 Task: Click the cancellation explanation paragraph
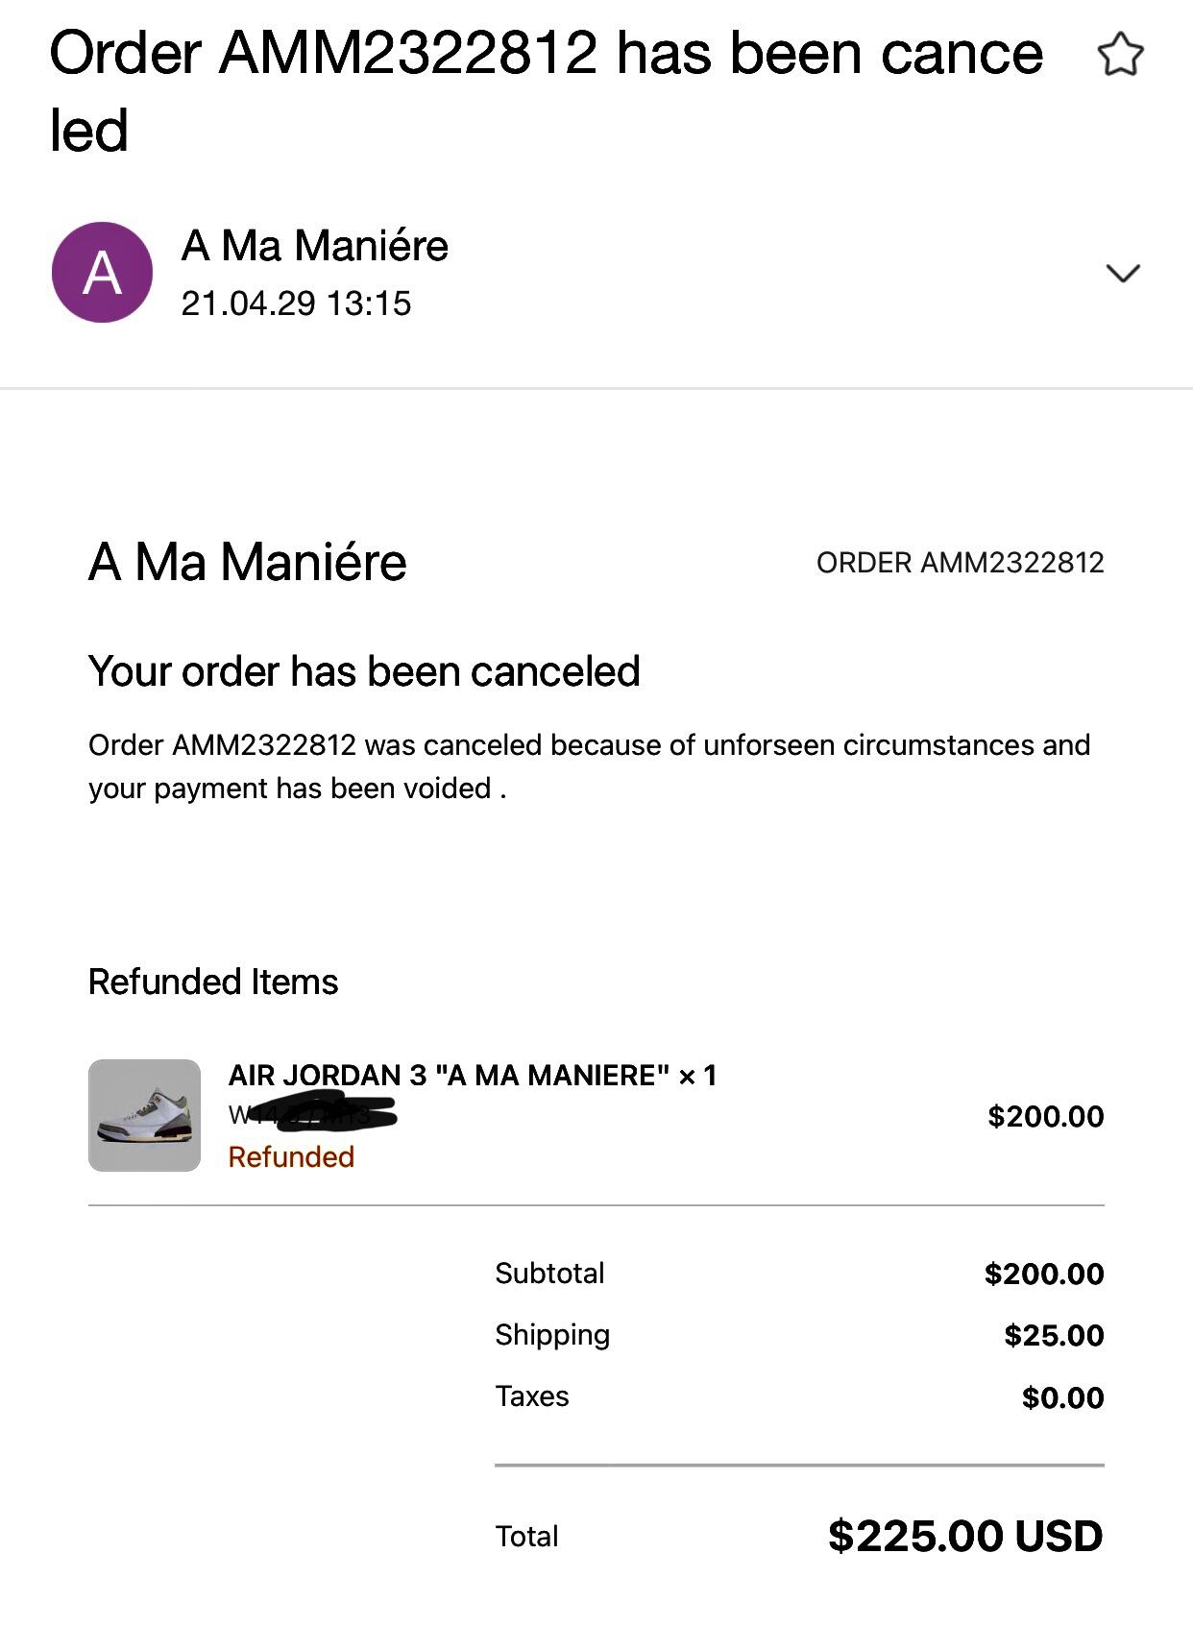pyautogui.click(x=589, y=766)
